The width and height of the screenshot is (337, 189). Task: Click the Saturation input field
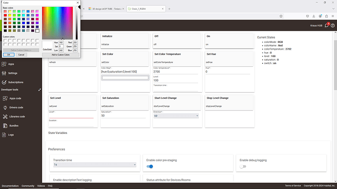point(124,116)
